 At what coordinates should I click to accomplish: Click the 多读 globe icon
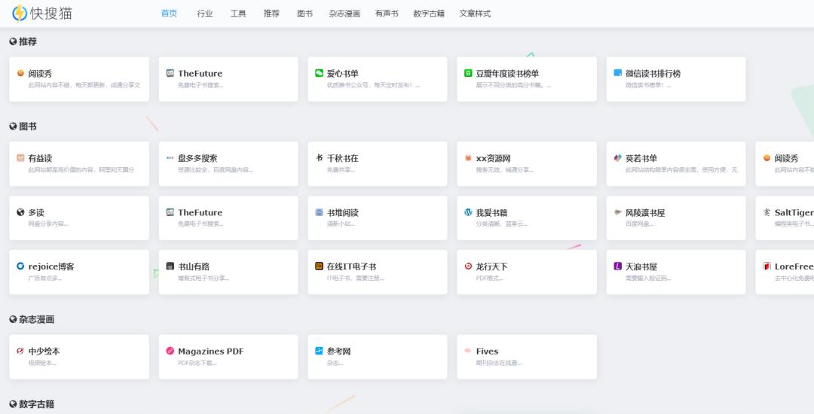click(x=20, y=212)
